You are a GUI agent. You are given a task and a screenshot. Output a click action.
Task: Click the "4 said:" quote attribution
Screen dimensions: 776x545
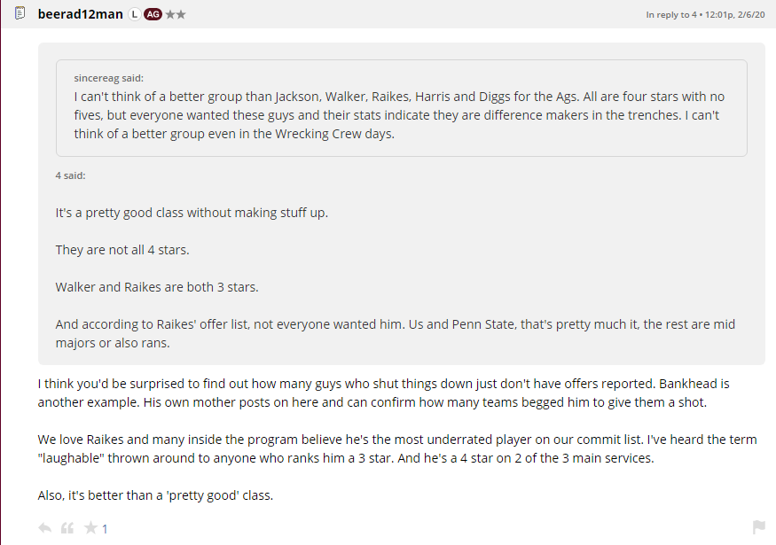coord(70,175)
